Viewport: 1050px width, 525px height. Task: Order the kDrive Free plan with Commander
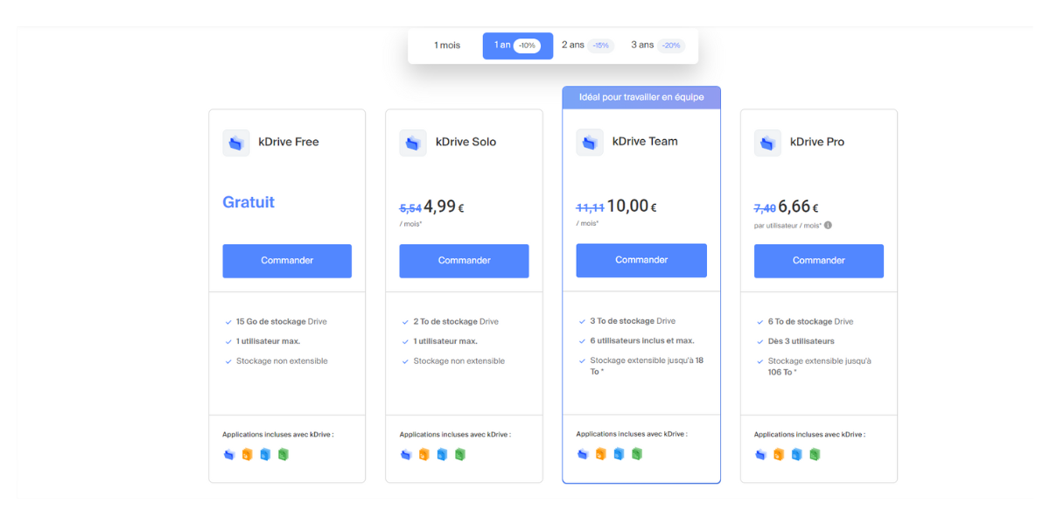click(x=287, y=261)
